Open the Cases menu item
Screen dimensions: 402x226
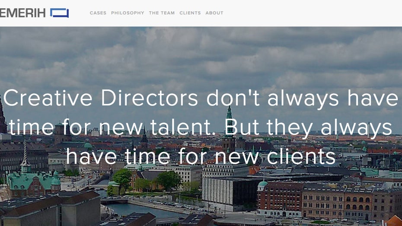pos(98,13)
